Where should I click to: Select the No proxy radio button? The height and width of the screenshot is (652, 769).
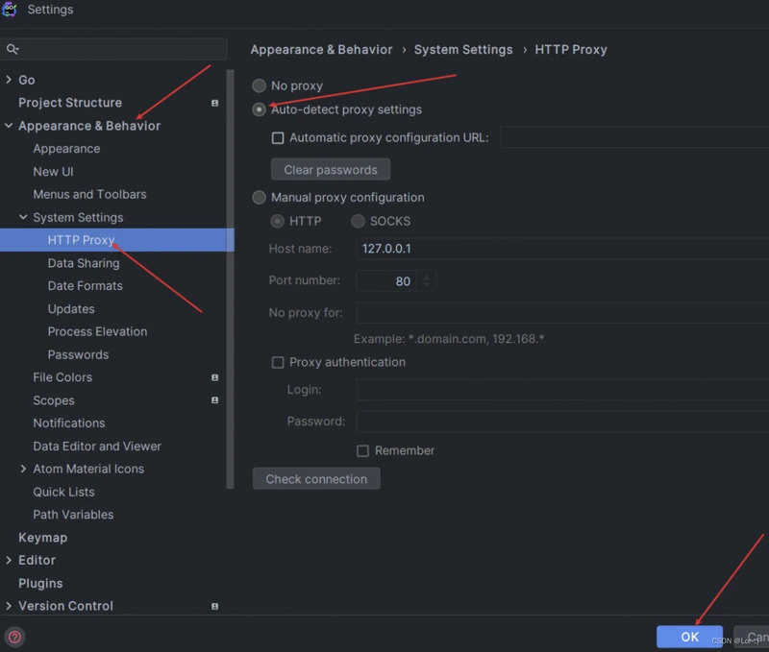(x=259, y=85)
